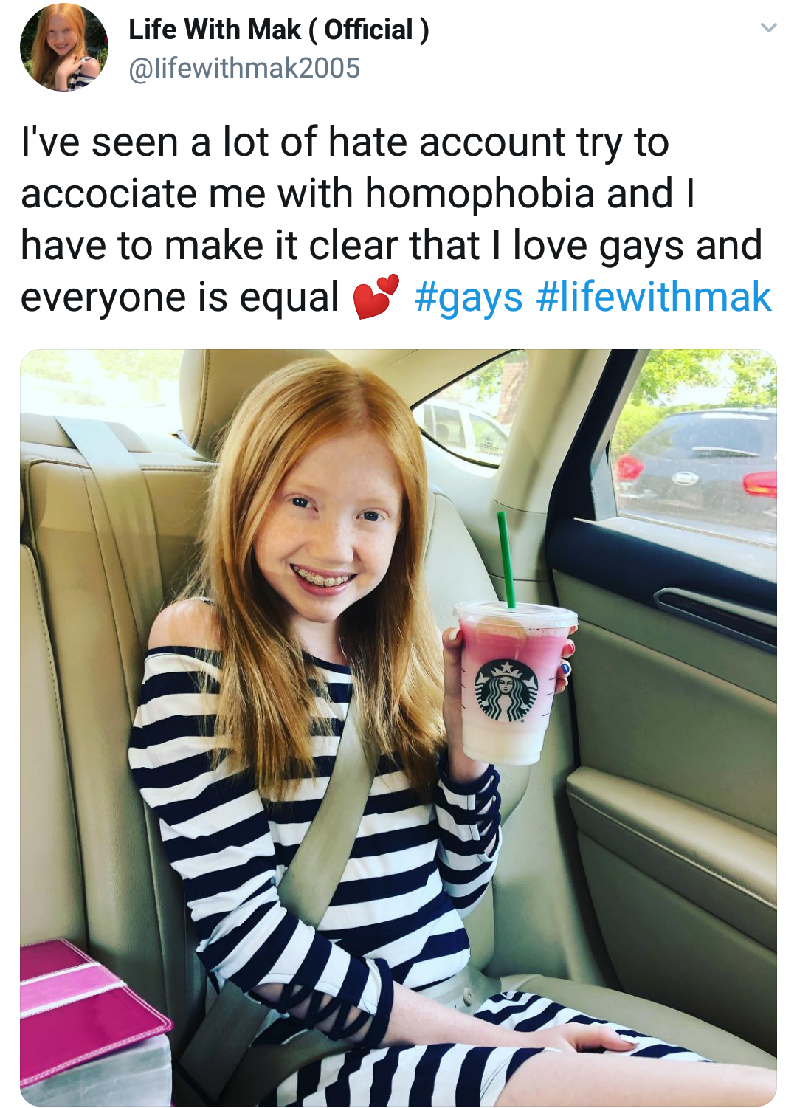Open the #gays hashtag
Viewport: 797px width, 1108px height.
(469, 297)
